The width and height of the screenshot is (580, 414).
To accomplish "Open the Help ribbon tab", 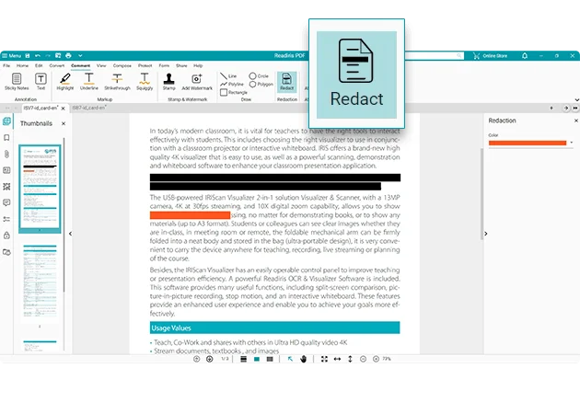I will pos(198,65).
